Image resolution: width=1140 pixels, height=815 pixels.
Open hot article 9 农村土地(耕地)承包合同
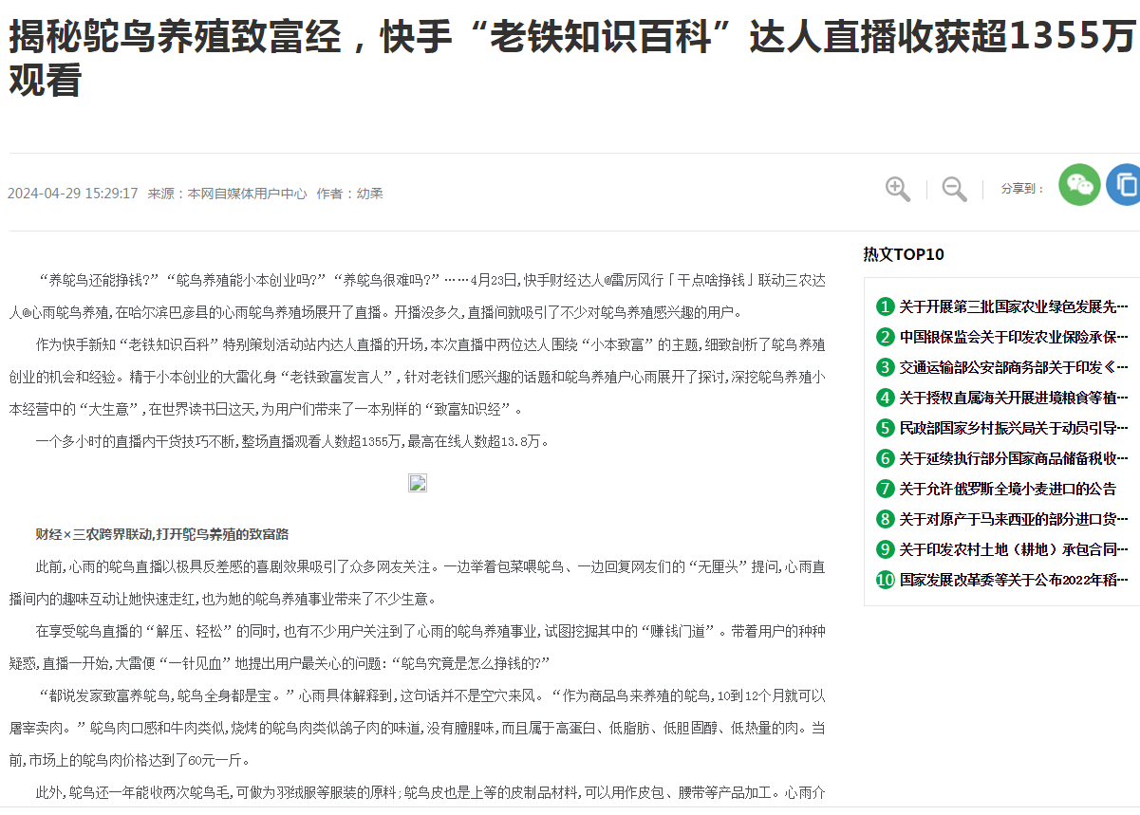coord(1014,549)
